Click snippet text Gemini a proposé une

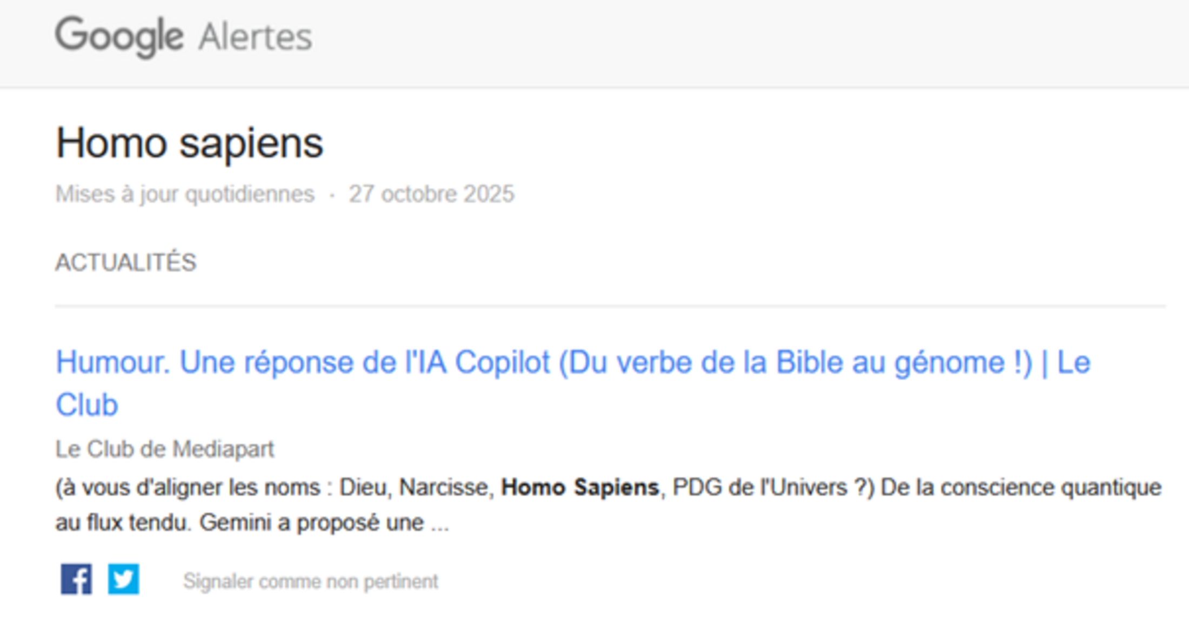coord(312,523)
